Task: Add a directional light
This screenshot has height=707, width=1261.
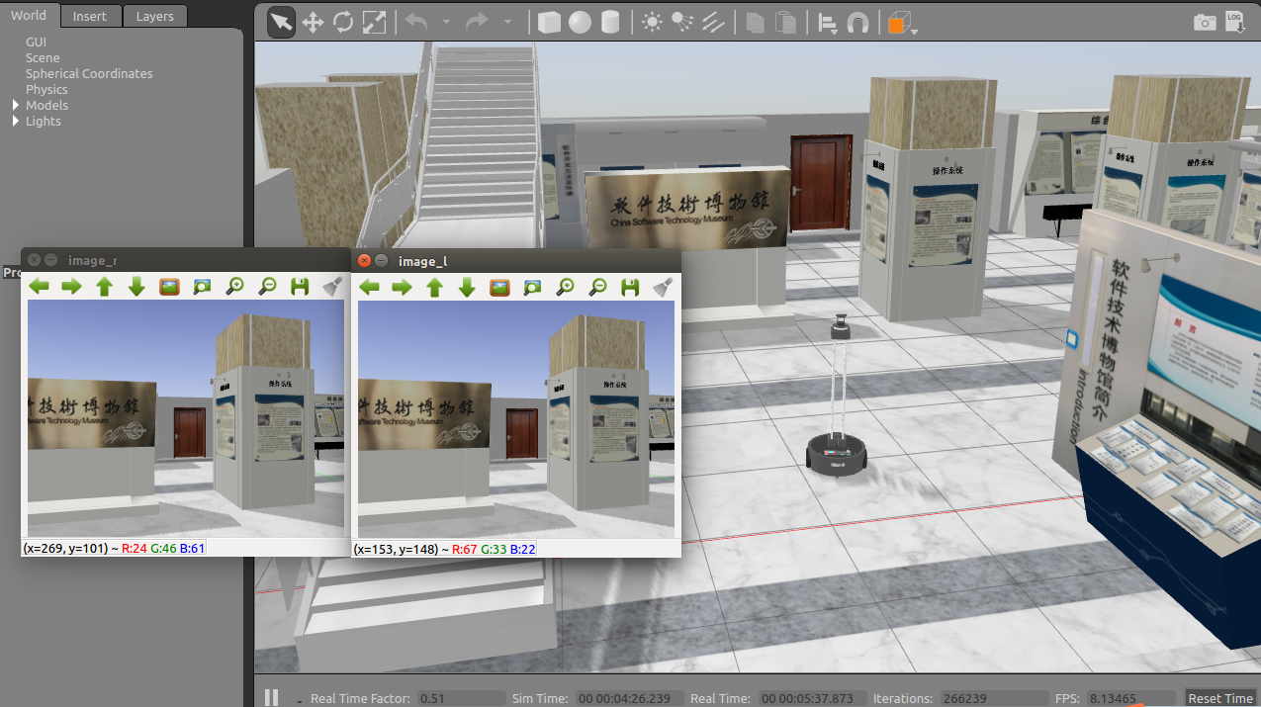Action: pos(713,23)
